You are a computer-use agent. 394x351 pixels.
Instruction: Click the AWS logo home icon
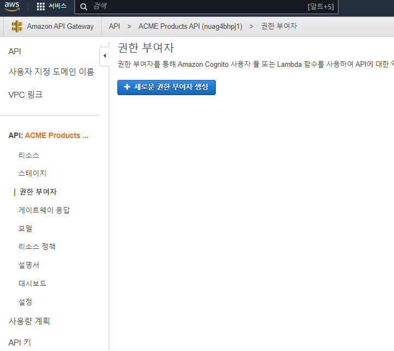[12, 6]
